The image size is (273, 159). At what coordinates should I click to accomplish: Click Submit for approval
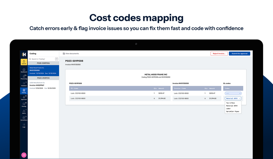point(240,54)
